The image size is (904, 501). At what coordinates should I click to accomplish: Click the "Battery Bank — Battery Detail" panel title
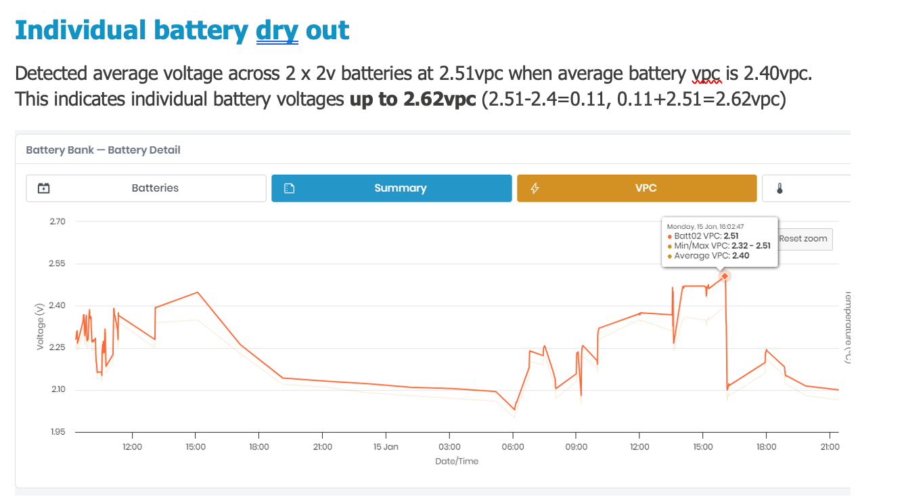click(x=103, y=150)
